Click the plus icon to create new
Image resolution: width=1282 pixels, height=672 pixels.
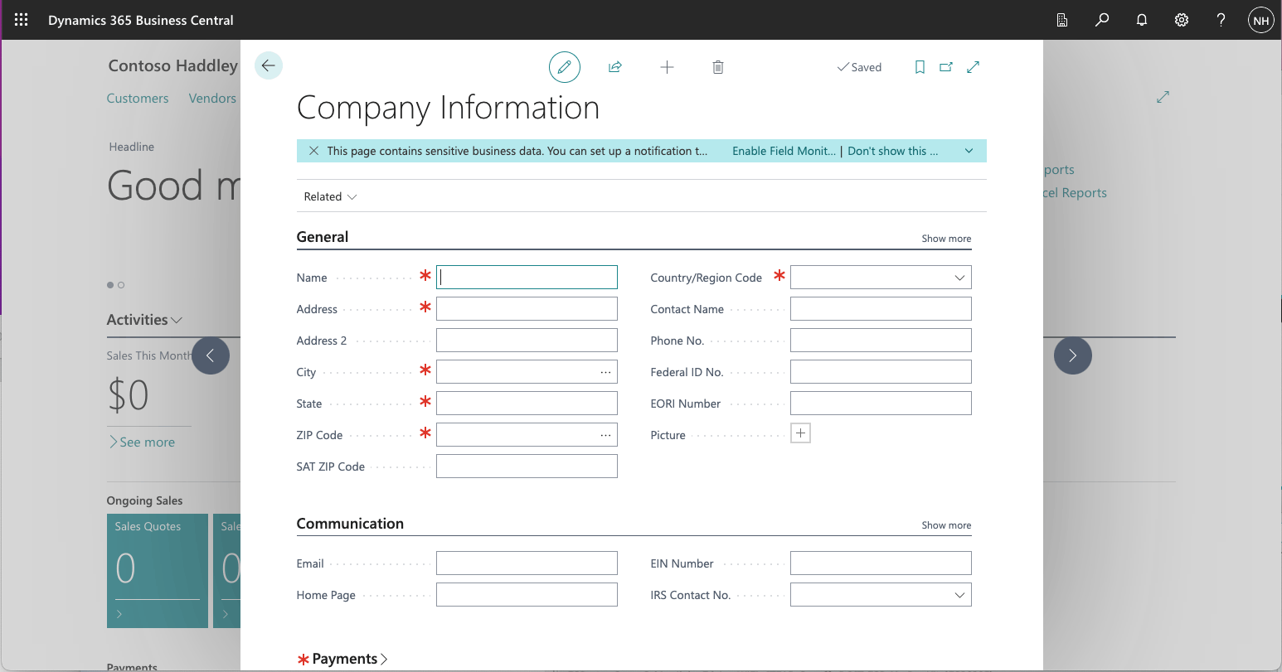(x=667, y=67)
